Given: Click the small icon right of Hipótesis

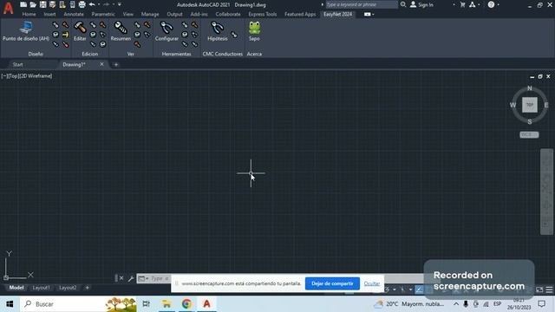Looking at the screenshot, I should click(x=233, y=35).
